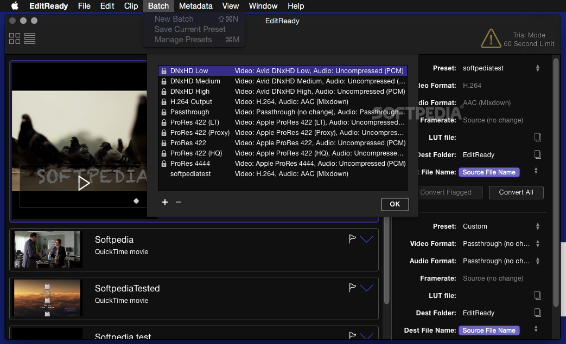Click lock icon beside DNxHD Medium preset

coord(164,81)
